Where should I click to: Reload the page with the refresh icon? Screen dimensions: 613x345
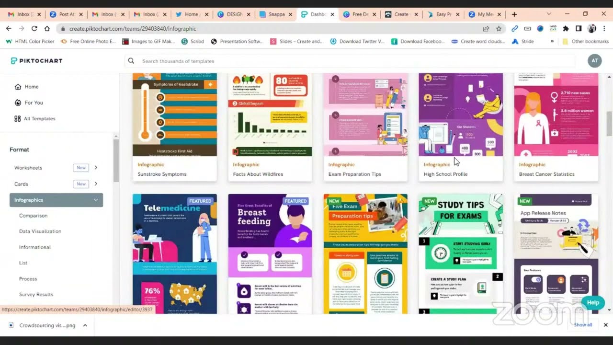coord(34,29)
